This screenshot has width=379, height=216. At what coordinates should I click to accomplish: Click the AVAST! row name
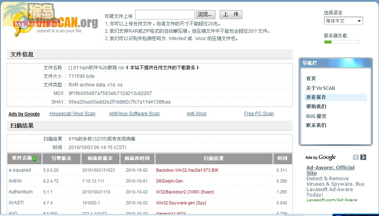pyautogui.click(x=16, y=203)
